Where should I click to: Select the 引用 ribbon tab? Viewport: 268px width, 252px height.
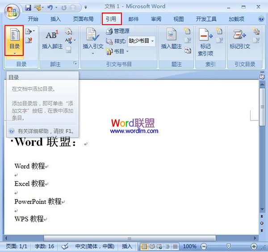pos(111,19)
